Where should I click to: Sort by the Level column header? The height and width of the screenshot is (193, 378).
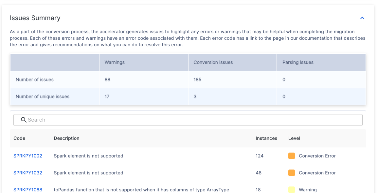pyautogui.click(x=294, y=138)
